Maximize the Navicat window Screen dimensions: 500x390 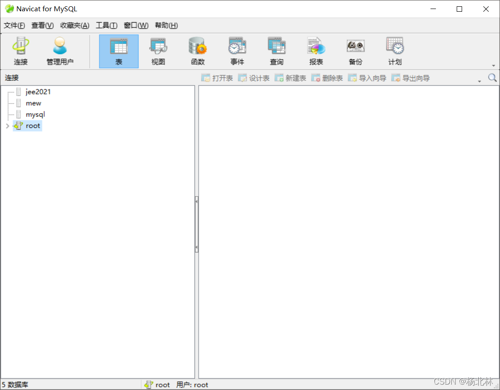click(459, 9)
